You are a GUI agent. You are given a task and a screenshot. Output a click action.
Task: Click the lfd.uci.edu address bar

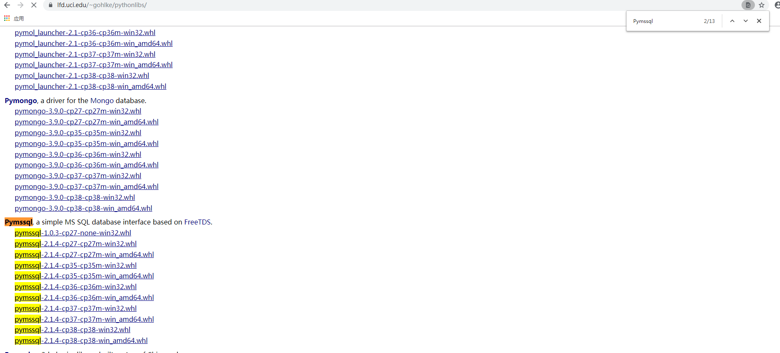point(393,5)
